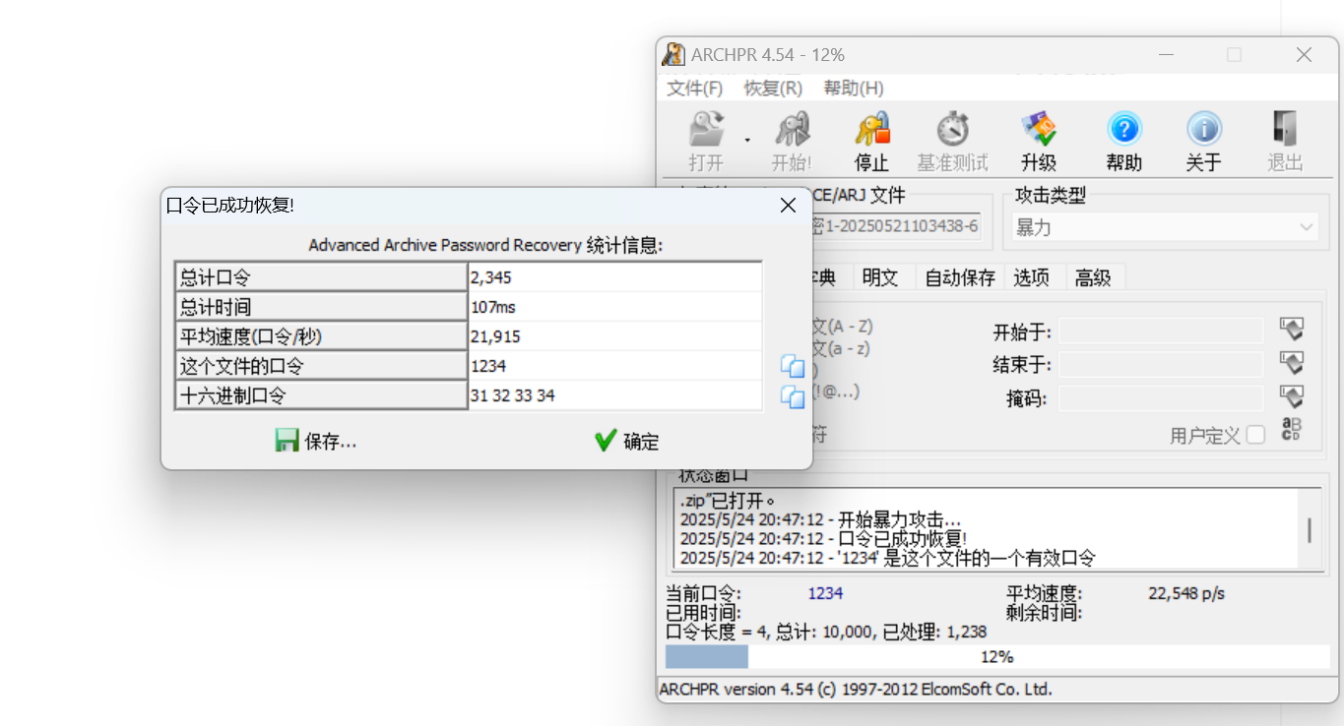Switch to the 选项 tab
This screenshot has height=726, width=1344.
tap(1032, 278)
